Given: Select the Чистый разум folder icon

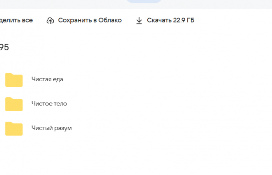Looking at the screenshot, I should click(14, 129).
